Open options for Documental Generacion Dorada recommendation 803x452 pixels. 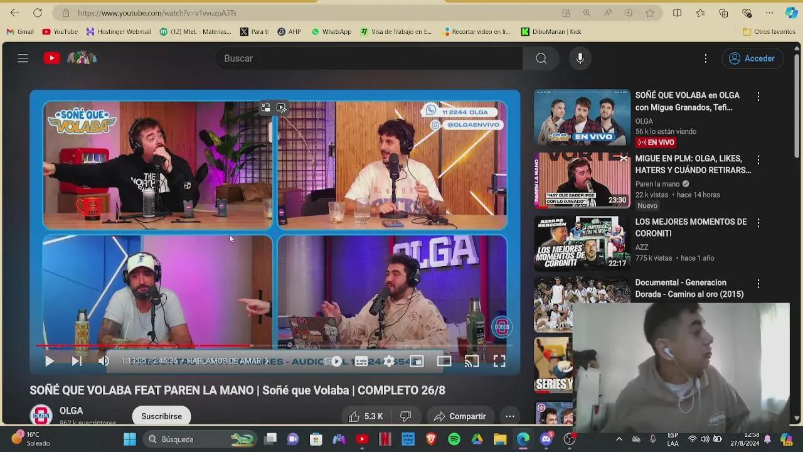(x=758, y=284)
